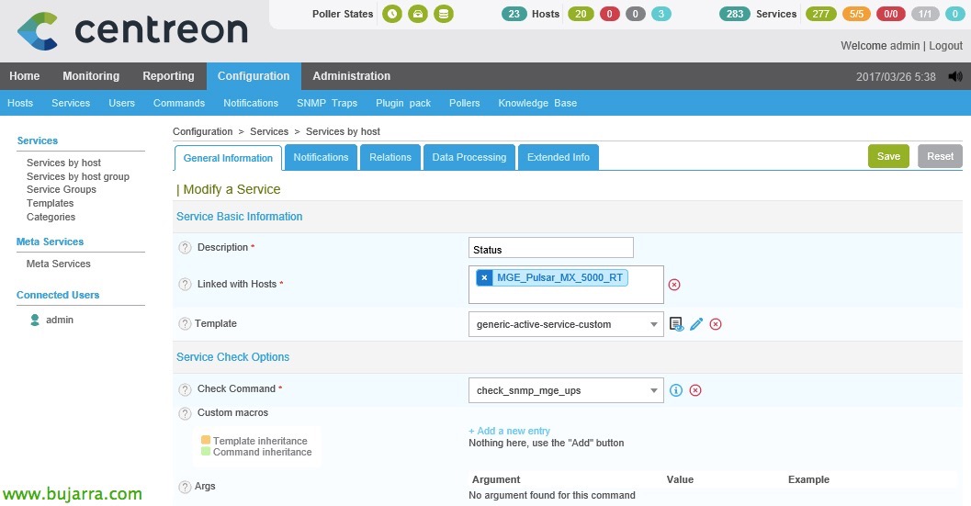Image resolution: width=971 pixels, height=506 pixels.
Task: Click the Description input field
Action: click(550, 248)
